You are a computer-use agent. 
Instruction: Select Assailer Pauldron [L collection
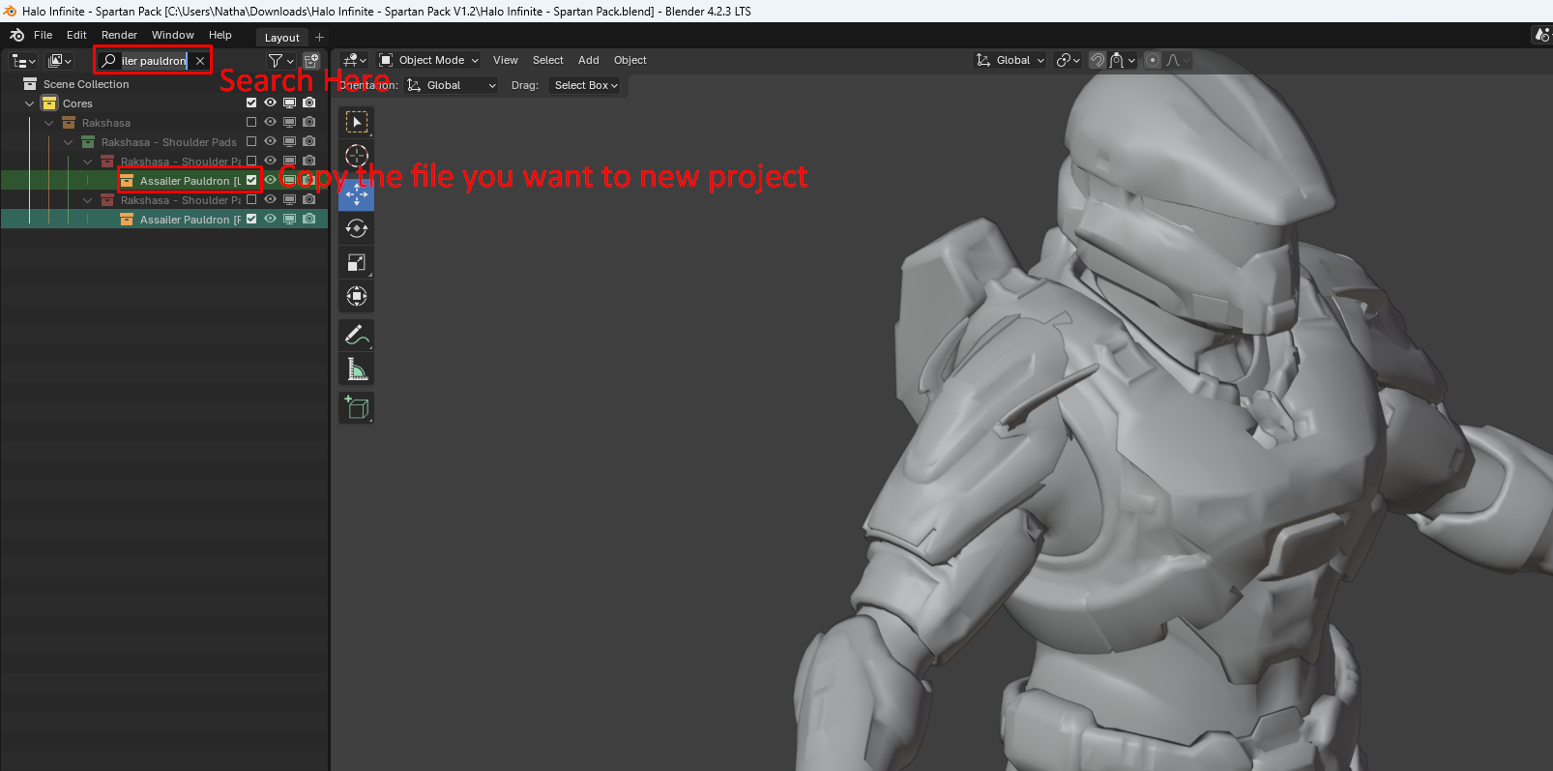coord(164,181)
